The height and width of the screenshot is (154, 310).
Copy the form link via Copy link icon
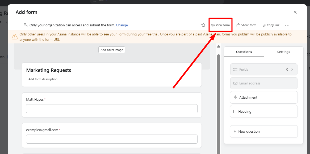click(263, 25)
